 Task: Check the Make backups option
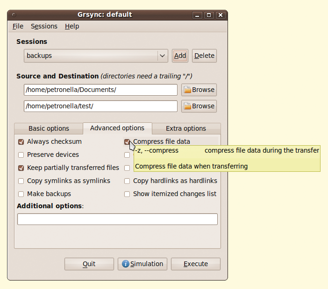(x=21, y=194)
